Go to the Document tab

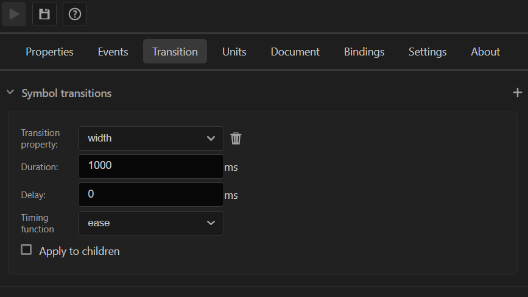tap(295, 52)
